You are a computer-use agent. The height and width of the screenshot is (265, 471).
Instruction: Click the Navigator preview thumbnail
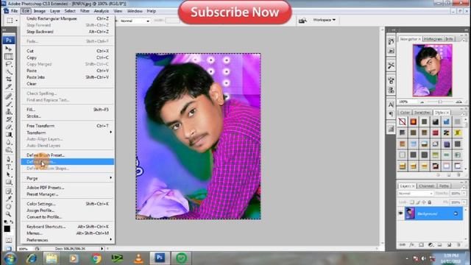(432, 71)
